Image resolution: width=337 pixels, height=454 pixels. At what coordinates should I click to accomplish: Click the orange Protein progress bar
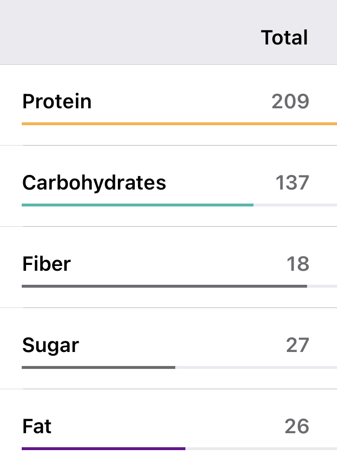tap(179, 124)
